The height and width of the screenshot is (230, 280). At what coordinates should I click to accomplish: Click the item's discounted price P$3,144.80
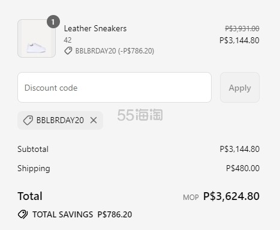point(239,40)
